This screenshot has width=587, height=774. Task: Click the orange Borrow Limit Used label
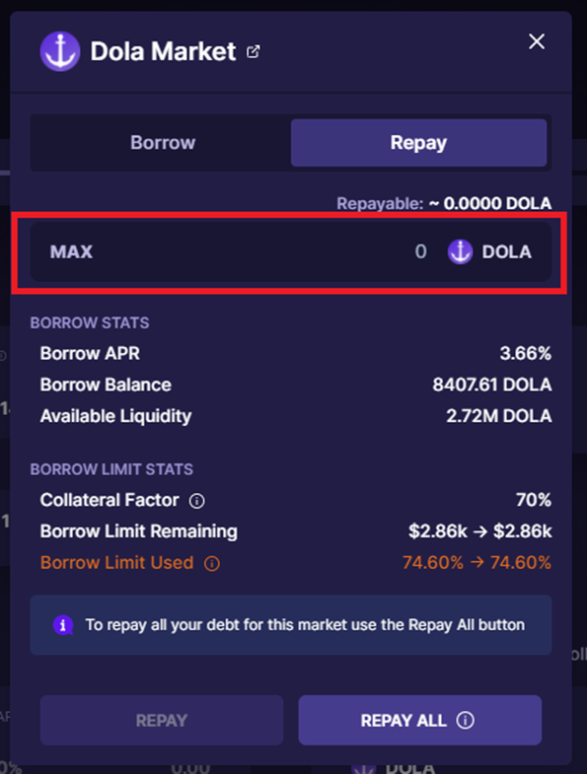tap(116, 563)
